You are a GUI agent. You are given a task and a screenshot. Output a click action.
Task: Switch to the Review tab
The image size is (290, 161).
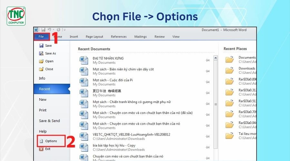point(159,37)
